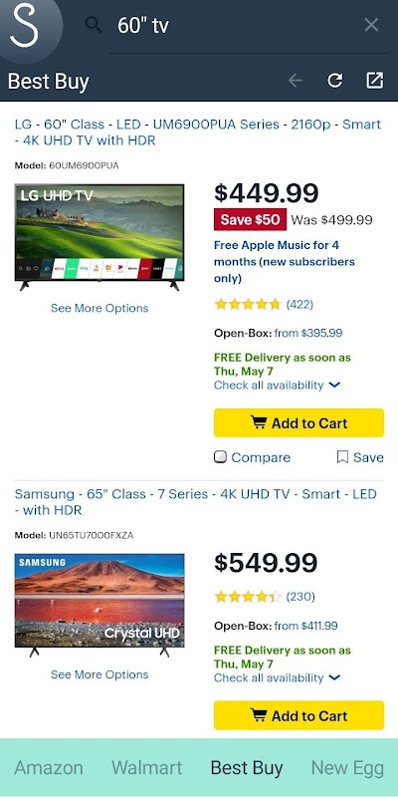Switch to the Amazon tab
This screenshot has height=797, width=398.
[x=49, y=767]
